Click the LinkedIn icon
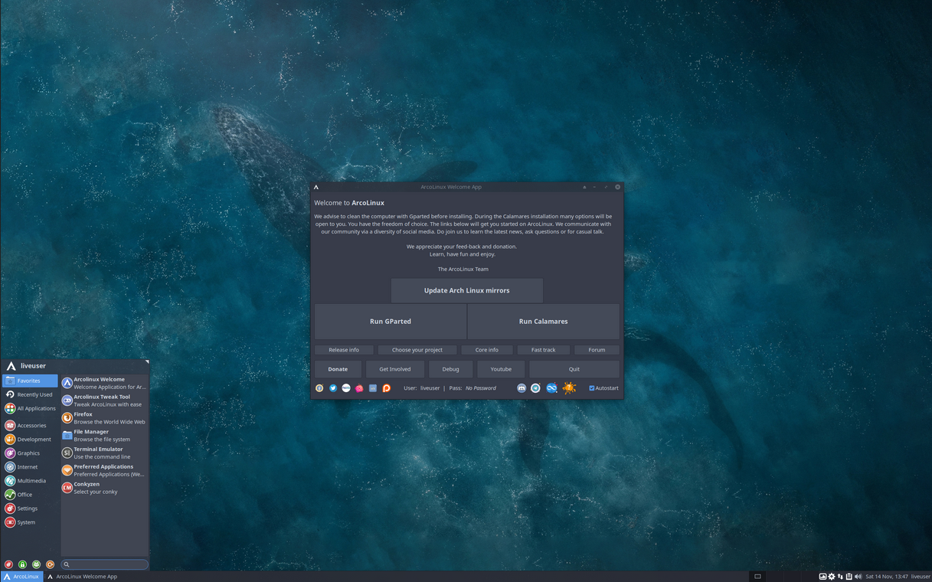932x582 pixels. click(373, 388)
